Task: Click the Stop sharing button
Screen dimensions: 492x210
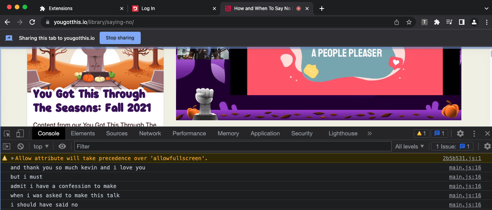Action: pyautogui.click(x=120, y=38)
